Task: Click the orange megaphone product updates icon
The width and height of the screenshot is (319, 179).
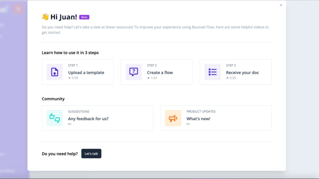Action: click(x=173, y=118)
